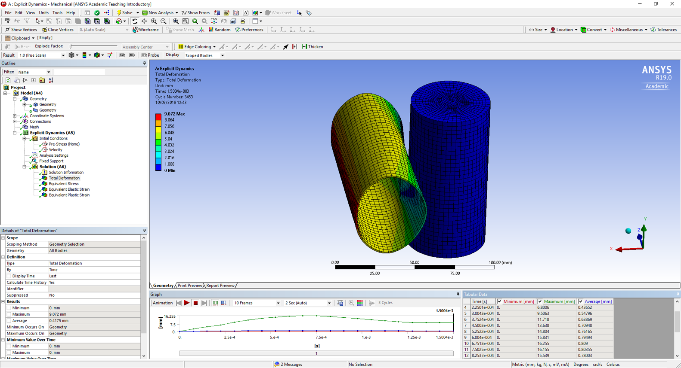Click the Thicken annotation icon

(x=313, y=47)
